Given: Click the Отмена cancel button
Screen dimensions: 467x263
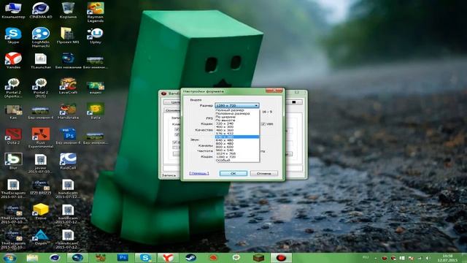Looking at the screenshot, I should [264, 173].
